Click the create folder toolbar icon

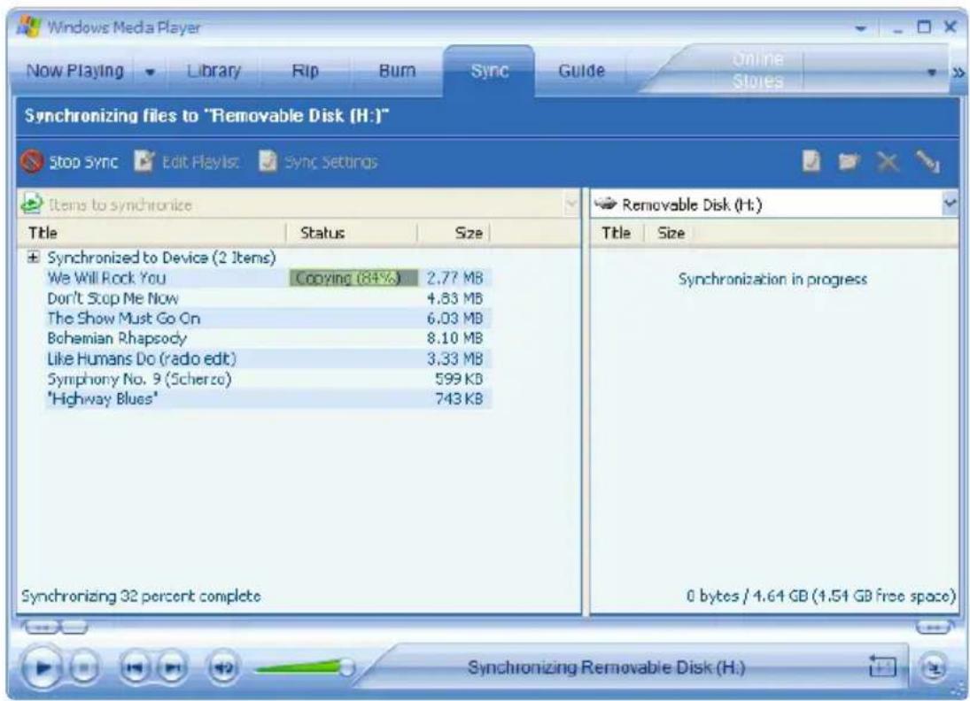tap(850, 162)
